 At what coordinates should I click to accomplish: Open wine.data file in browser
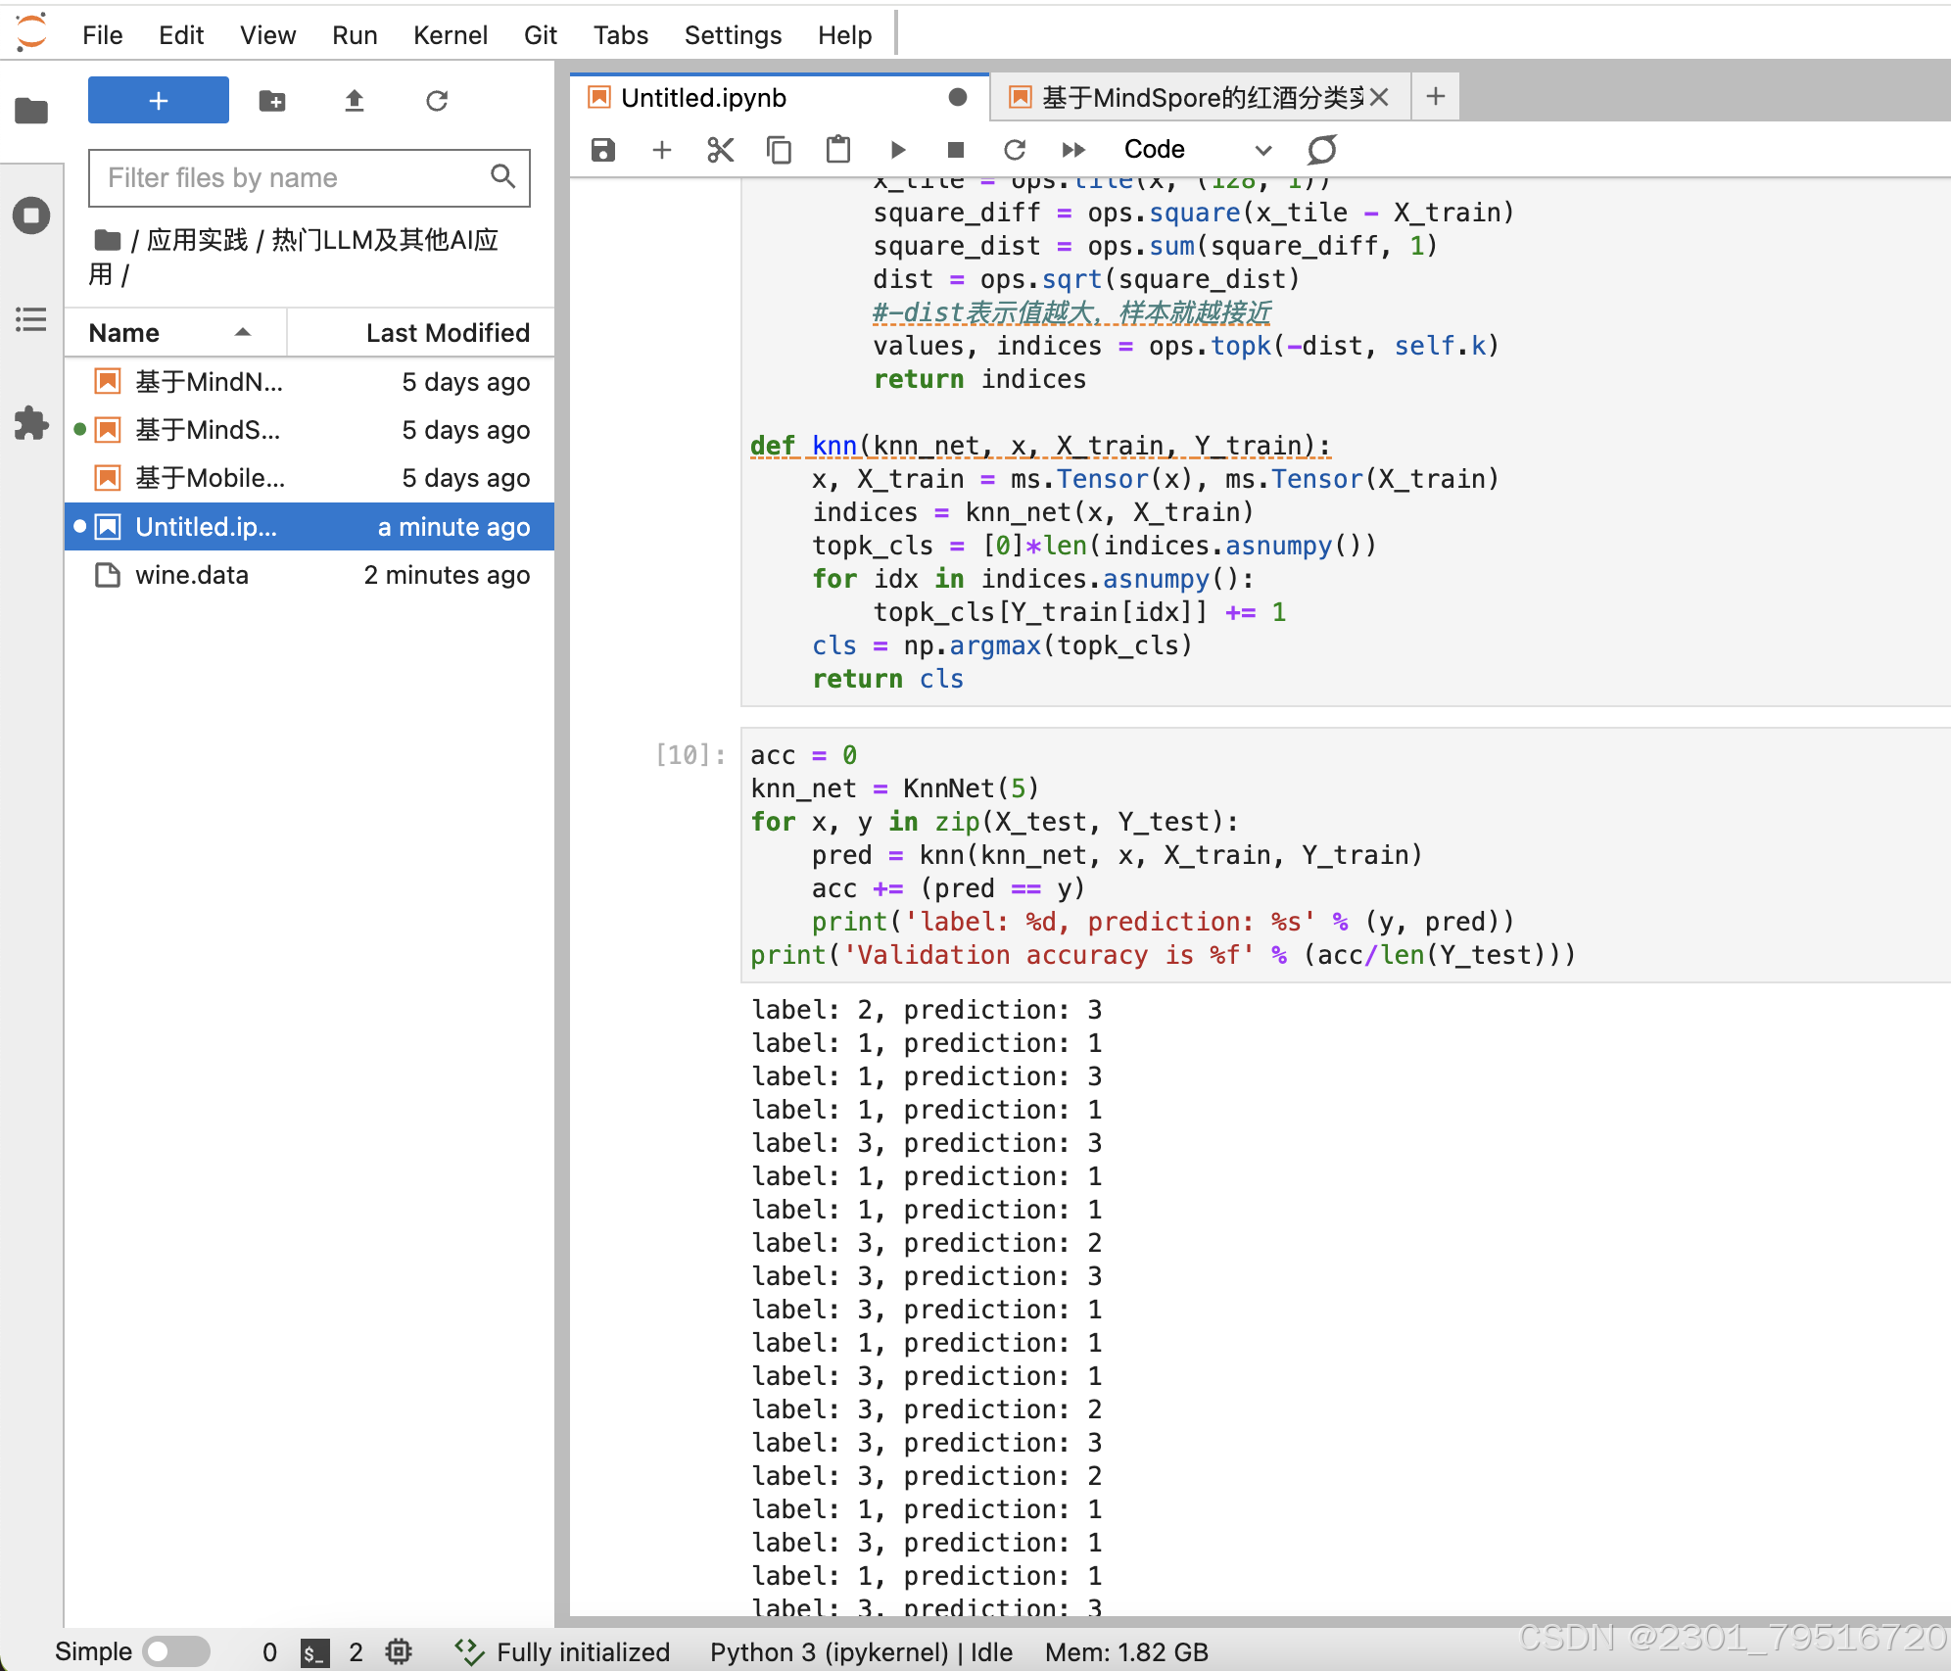(x=192, y=575)
